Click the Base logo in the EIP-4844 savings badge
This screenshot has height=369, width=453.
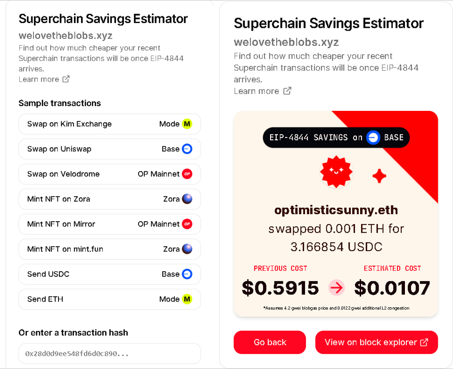(373, 138)
